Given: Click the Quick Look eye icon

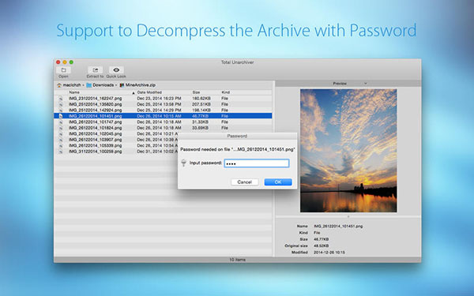Looking at the screenshot, I should click(x=116, y=70).
